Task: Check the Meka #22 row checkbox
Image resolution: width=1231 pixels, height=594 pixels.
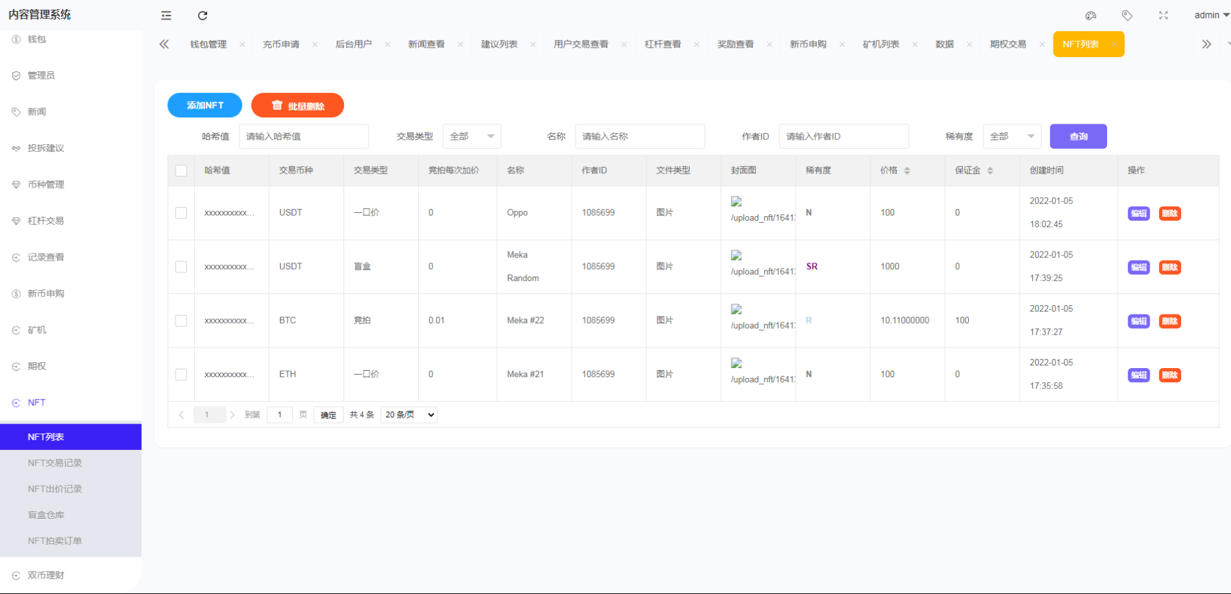Action: coord(181,320)
